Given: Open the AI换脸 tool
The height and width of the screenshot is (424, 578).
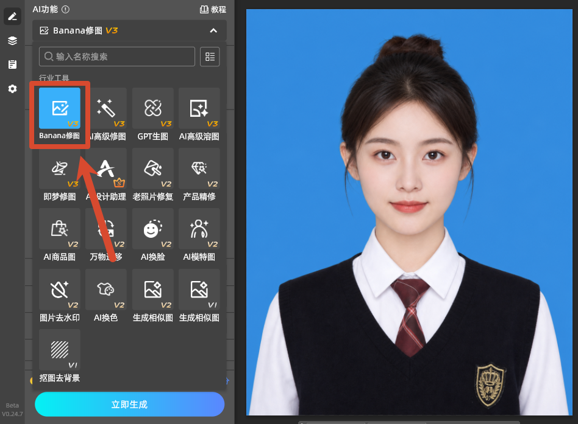Looking at the screenshot, I should (152, 235).
